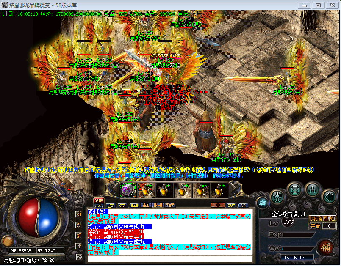The image size is (341, 266).
Task: Restore the game window with middle title button
Action: tap(318, 5)
